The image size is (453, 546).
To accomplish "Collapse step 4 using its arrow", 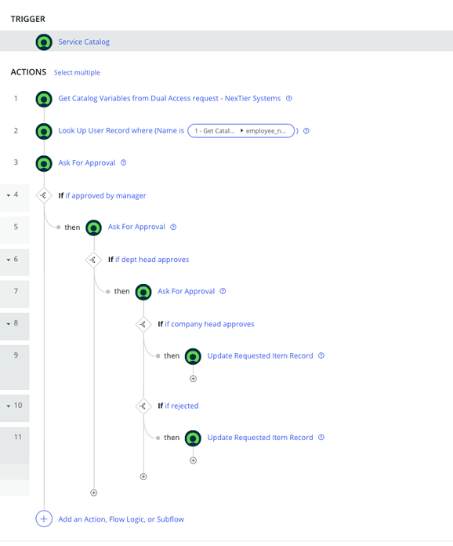I will 9,195.
